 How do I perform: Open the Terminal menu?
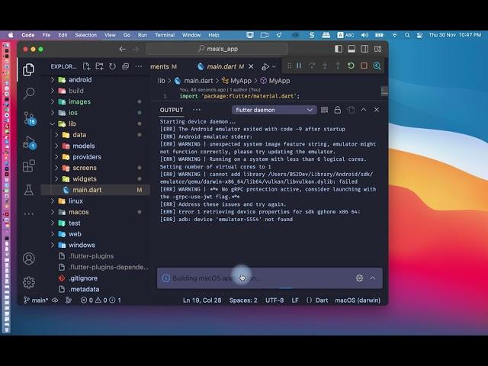(x=164, y=35)
